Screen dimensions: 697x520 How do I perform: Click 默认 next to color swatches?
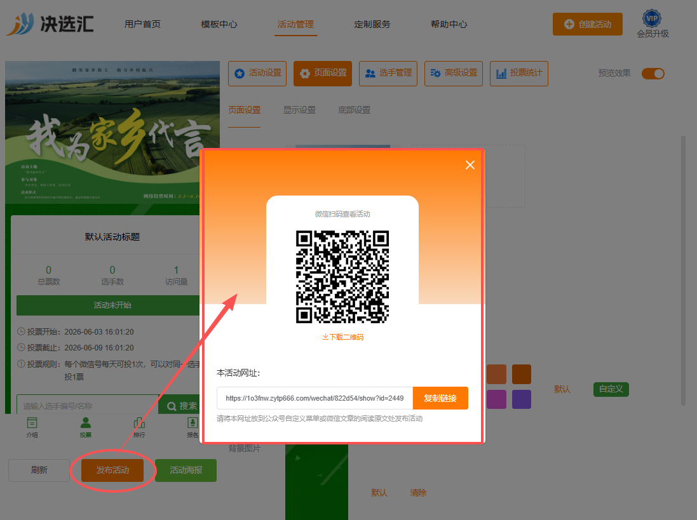pos(562,389)
